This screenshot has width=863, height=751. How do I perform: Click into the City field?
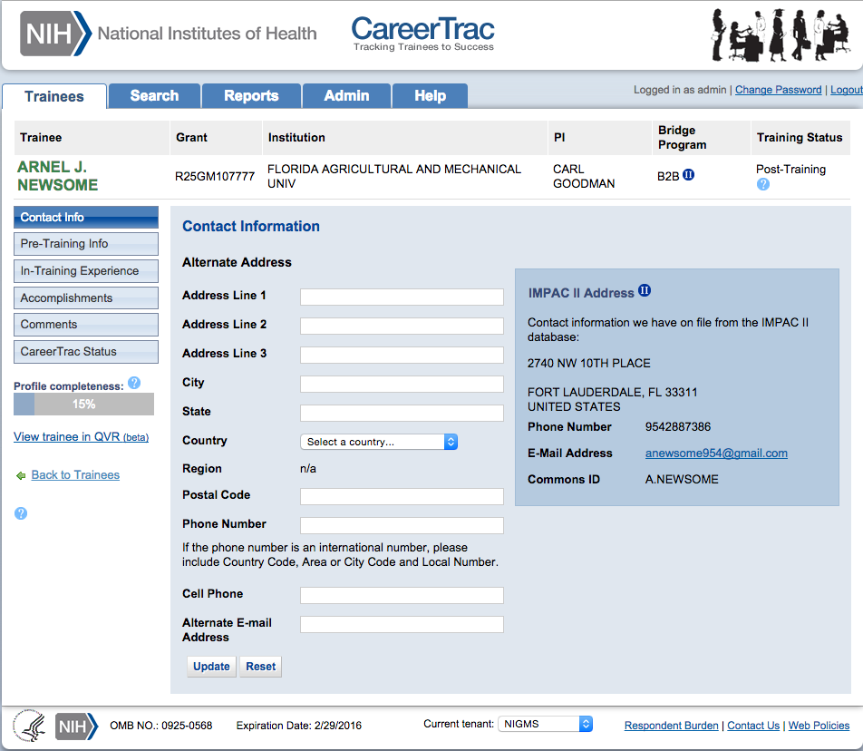tap(402, 384)
